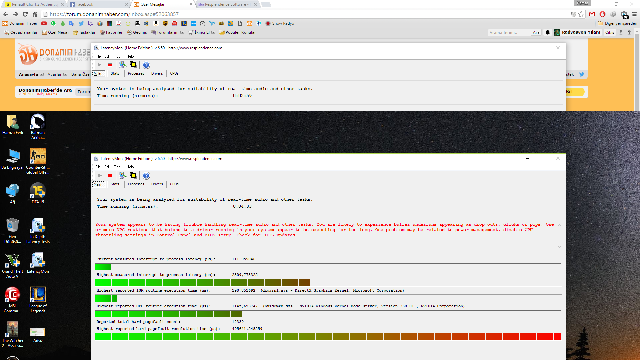Viewport: 640px width, 360px height.
Task: Click the red stop button in 0:02:59 LatencyMon
Action: pyautogui.click(x=110, y=65)
